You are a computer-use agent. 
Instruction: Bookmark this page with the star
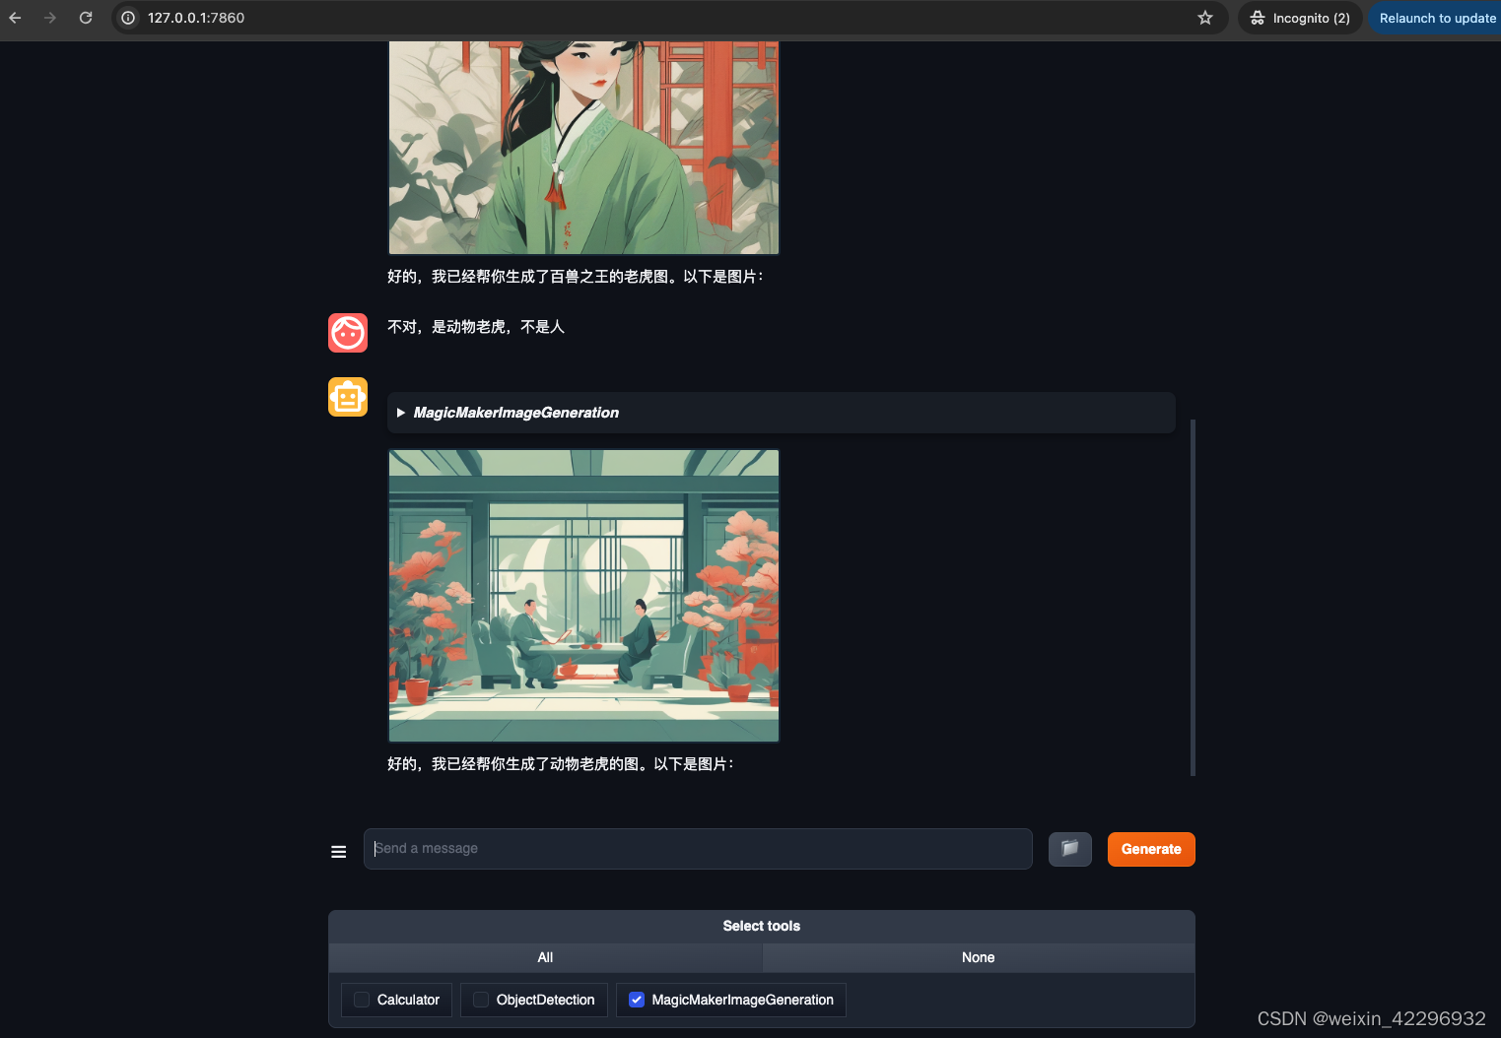pyautogui.click(x=1205, y=18)
